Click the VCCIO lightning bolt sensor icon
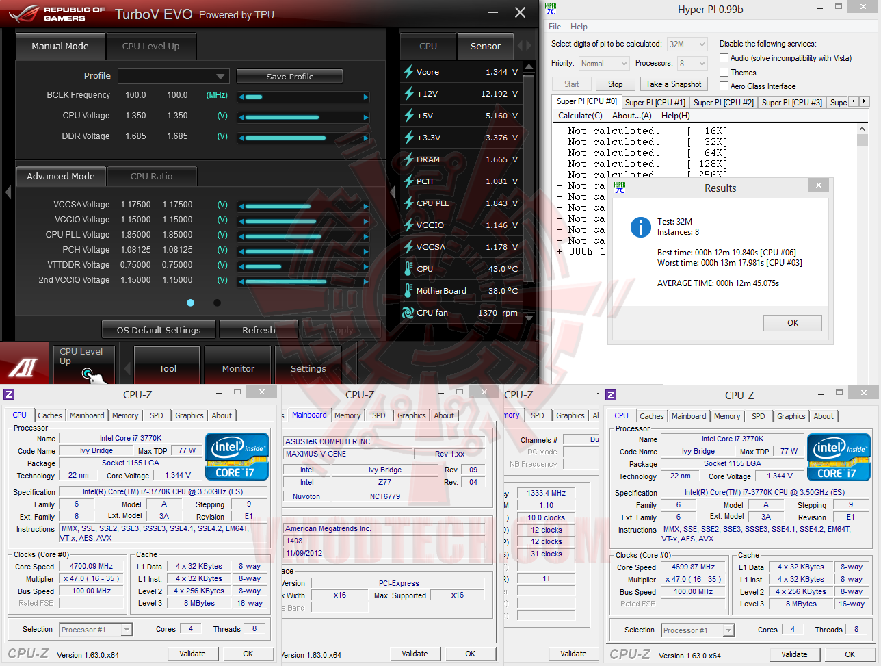881x666 pixels. coord(409,225)
